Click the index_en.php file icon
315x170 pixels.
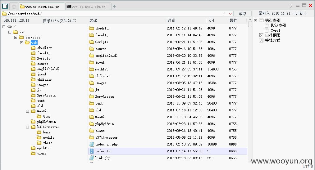[92, 144]
